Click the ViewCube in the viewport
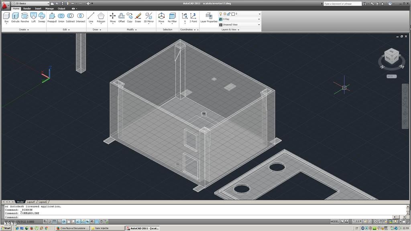 click(x=391, y=55)
